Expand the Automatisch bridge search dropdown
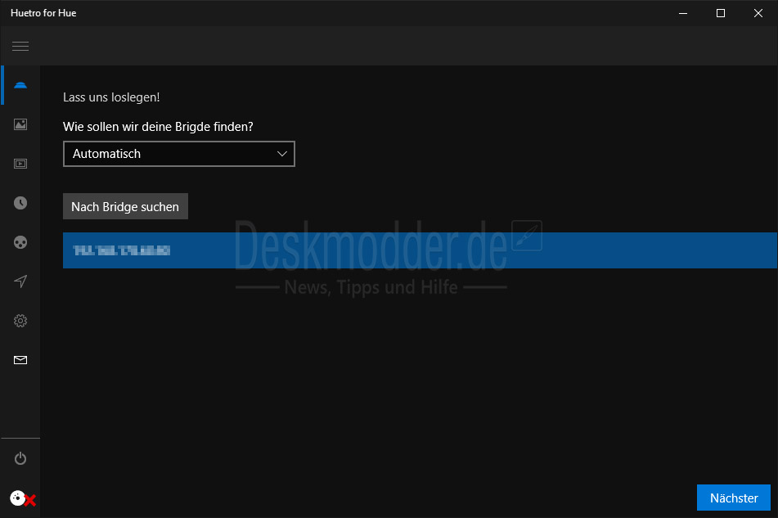 (x=179, y=154)
